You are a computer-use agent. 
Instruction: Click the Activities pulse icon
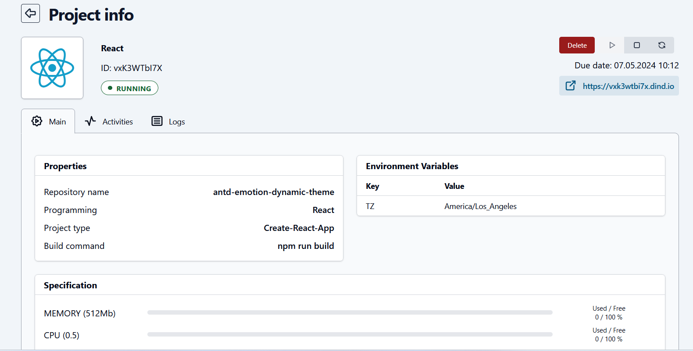pos(90,121)
